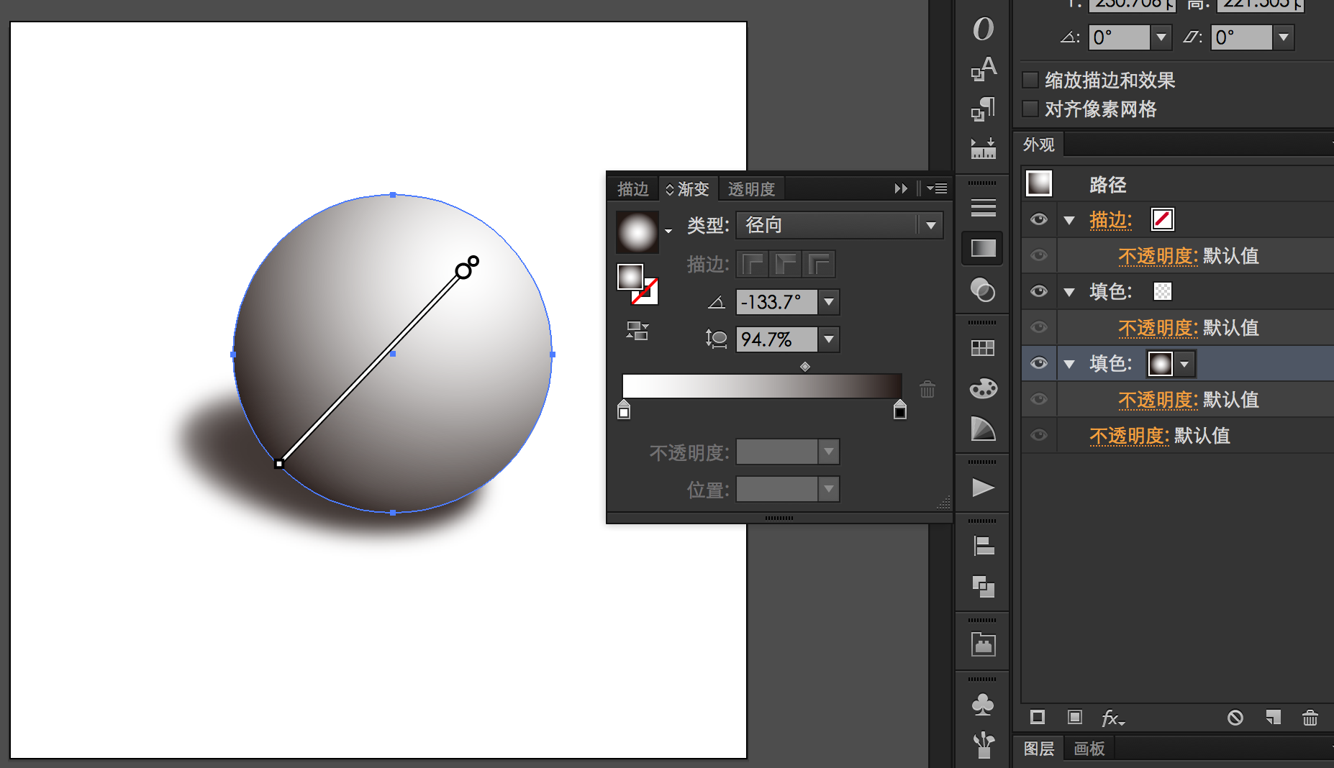Open the fx effects menu
The height and width of the screenshot is (768, 1334).
click(x=1112, y=718)
